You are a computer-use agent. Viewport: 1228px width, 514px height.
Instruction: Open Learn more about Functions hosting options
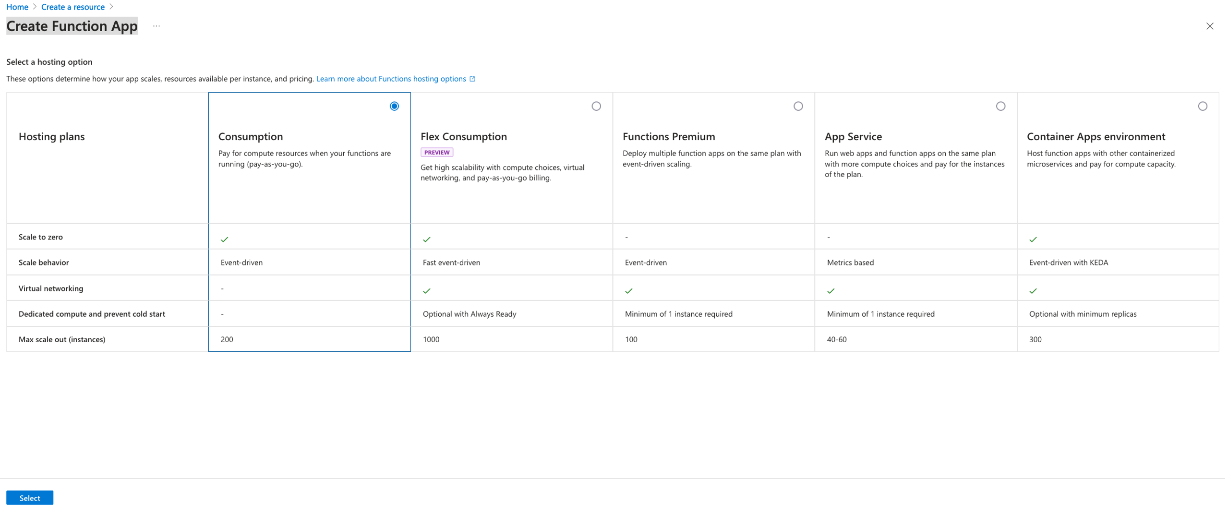[391, 79]
